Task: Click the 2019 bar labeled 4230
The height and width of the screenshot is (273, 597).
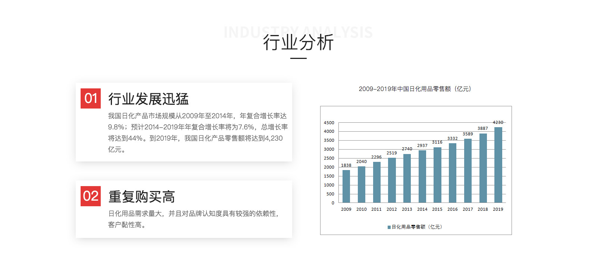Action: point(498,165)
